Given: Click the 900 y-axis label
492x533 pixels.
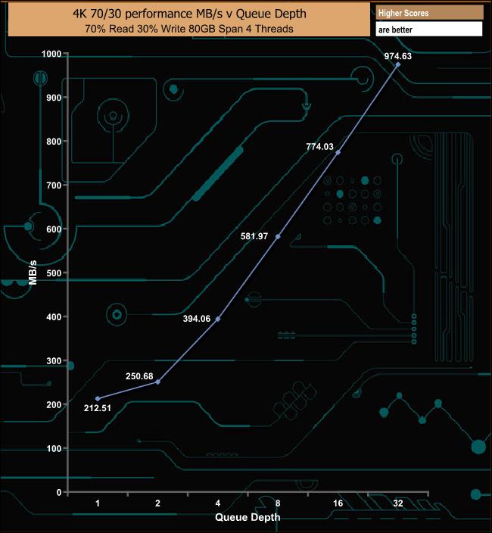Looking at the screenshot, I should click(54, 98).
